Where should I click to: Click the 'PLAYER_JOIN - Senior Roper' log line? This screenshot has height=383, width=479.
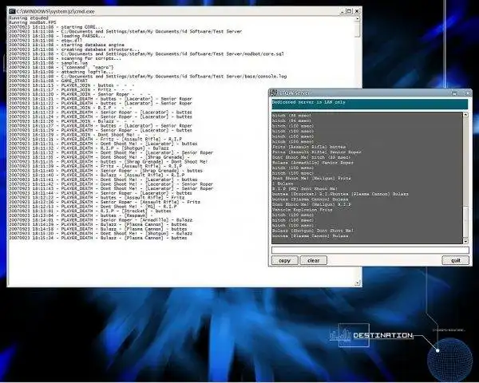[x=79, y=94]
